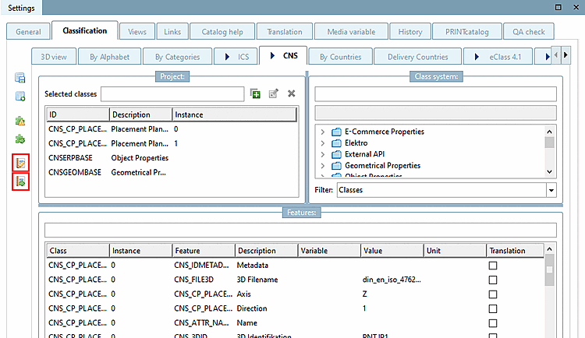Image resolution: width=585 pixels, height=338 pixels.
Task: Delete selected class with the X icon
Action: pyautogui.click(x=292, y=93)
